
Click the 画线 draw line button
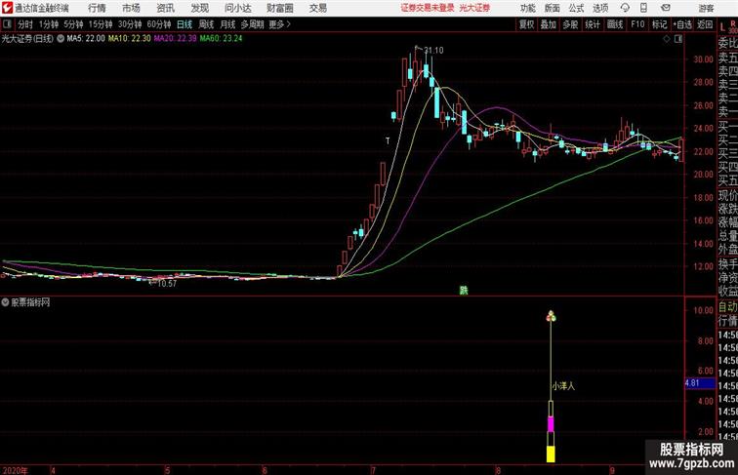tap(615, 24)
